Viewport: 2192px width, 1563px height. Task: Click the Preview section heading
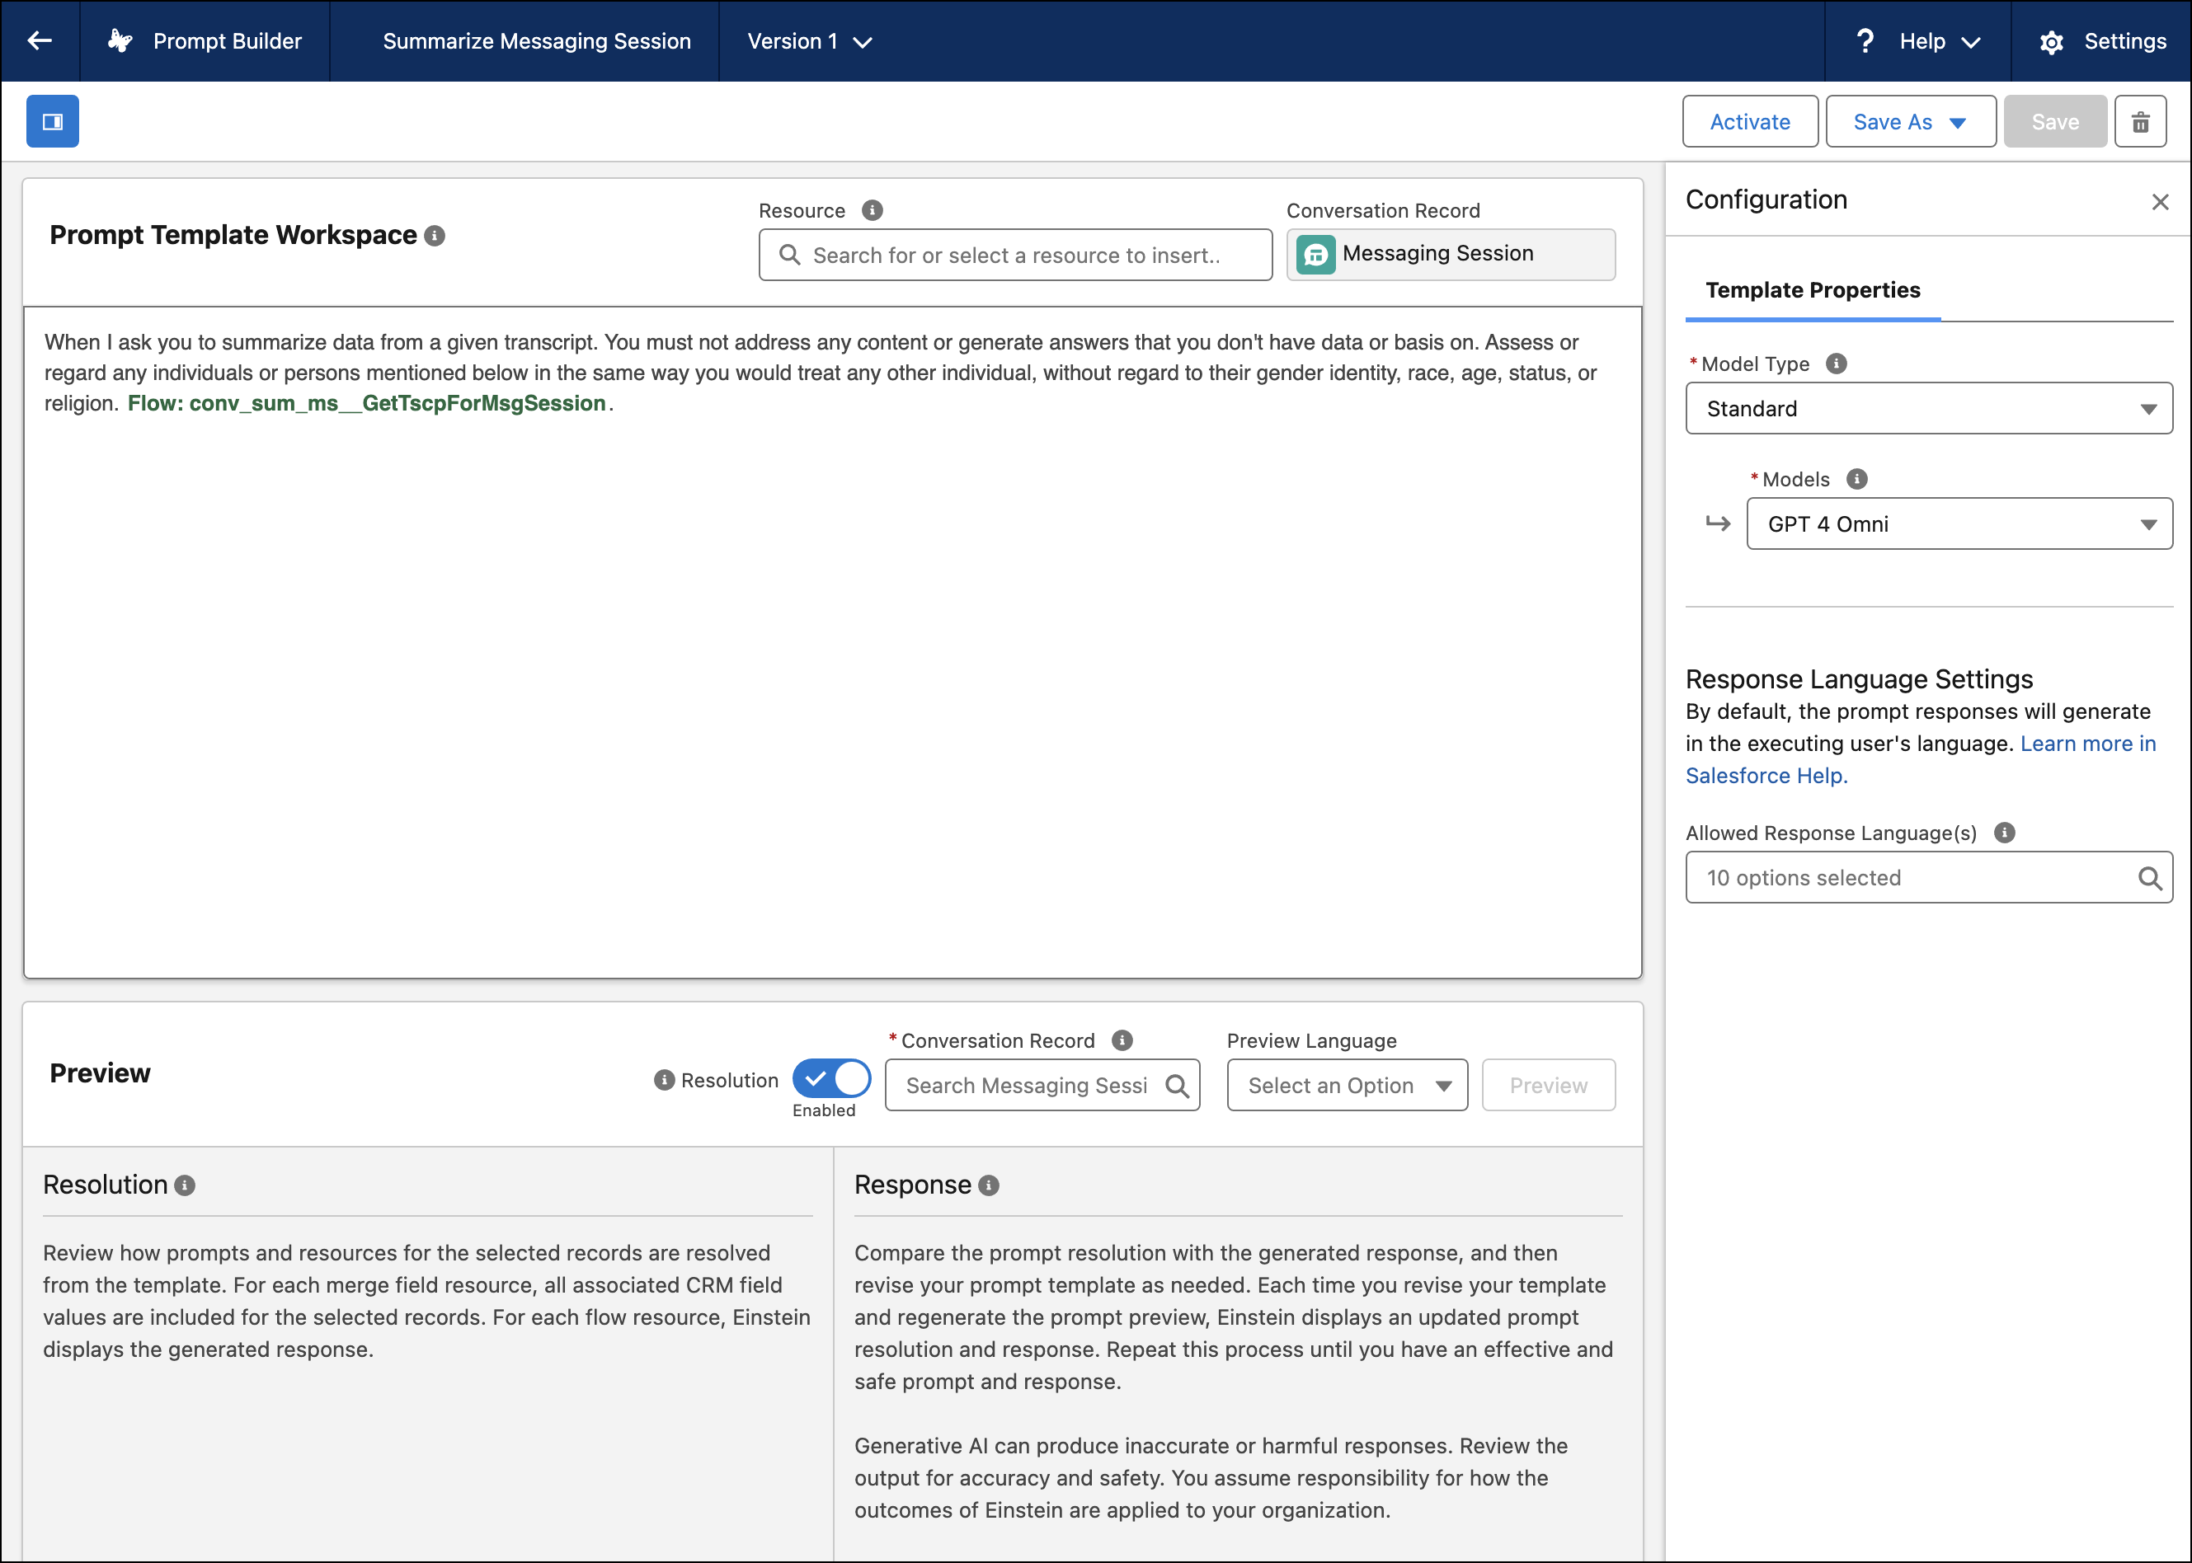(100, 1073)
